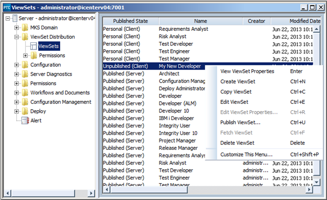Click the Configuration folder icon
The image size is (327, 200).
[x=25, y=65]
